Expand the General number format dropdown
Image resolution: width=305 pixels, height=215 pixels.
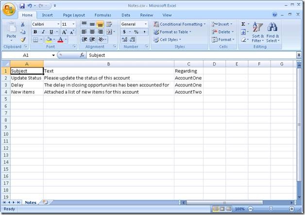[x=145, y=24]
